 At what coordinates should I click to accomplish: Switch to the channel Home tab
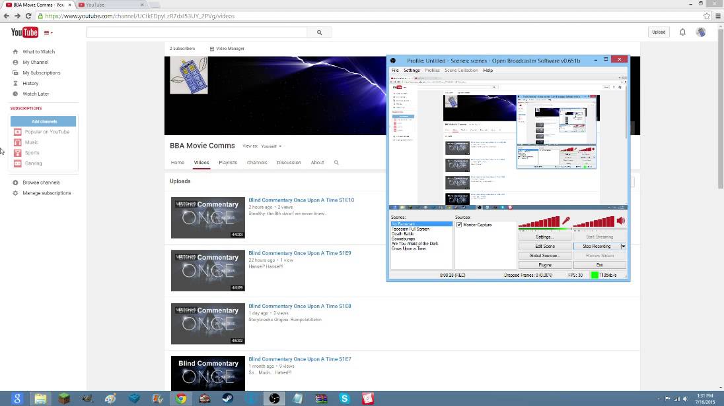click(177, 163)
